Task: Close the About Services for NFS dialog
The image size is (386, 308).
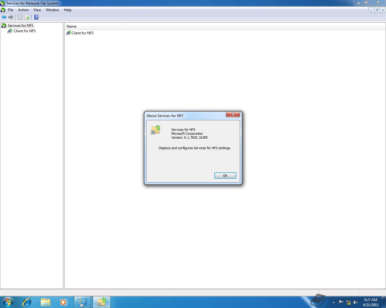Action: click(233, 114)
